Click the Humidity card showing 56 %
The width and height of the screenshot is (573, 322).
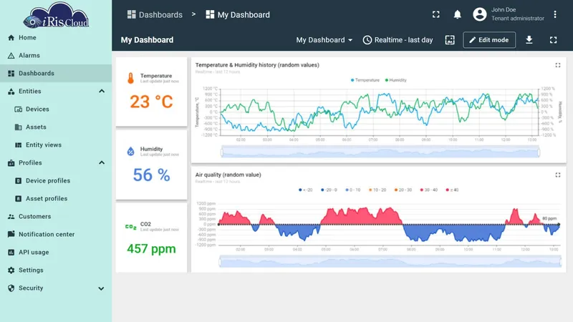point(151,165)
